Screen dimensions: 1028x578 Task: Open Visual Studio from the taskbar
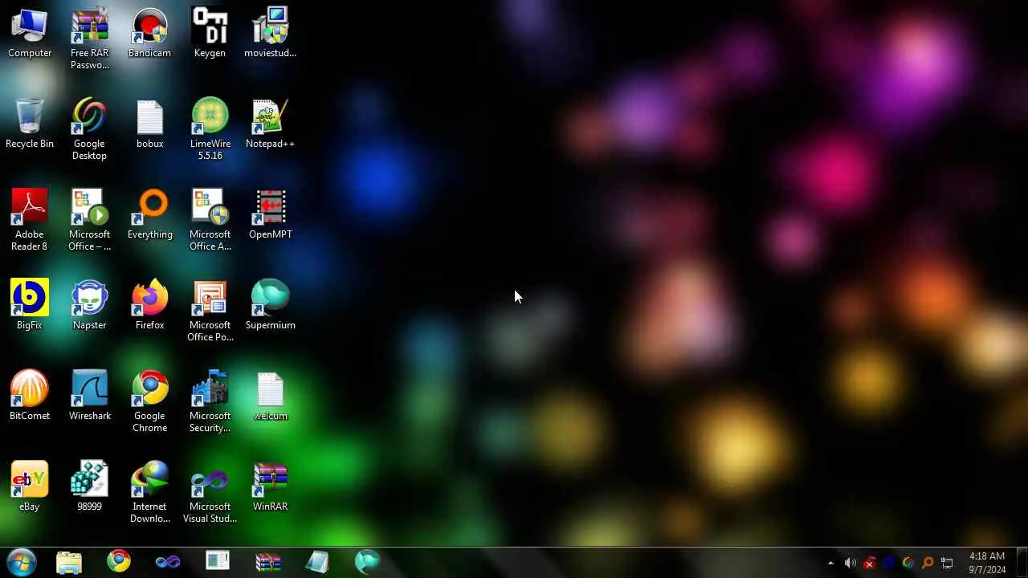pos(168,562)
